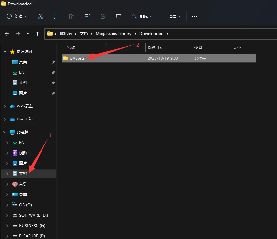The width and height of the screenshot is (277, 239).
Task: Open the 排序 (Sort) dropdown
Action: click(142, 16)
